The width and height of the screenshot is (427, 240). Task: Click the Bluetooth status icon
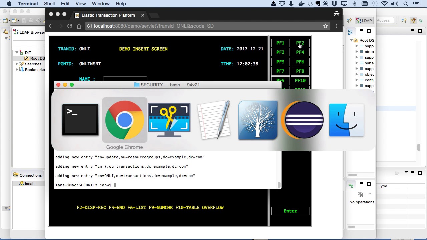coord(354,4)
